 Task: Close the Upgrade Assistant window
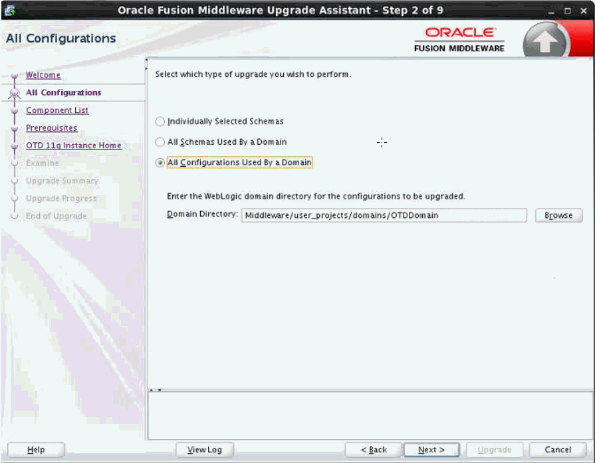(x=584, y=11)
